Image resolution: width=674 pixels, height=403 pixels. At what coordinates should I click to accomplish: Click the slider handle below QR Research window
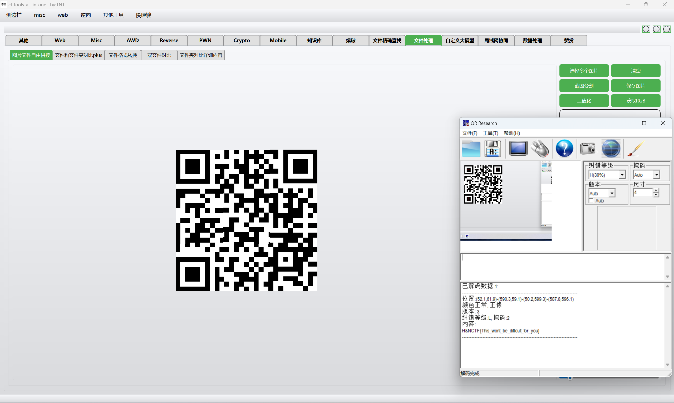click(x=570, y=378)
